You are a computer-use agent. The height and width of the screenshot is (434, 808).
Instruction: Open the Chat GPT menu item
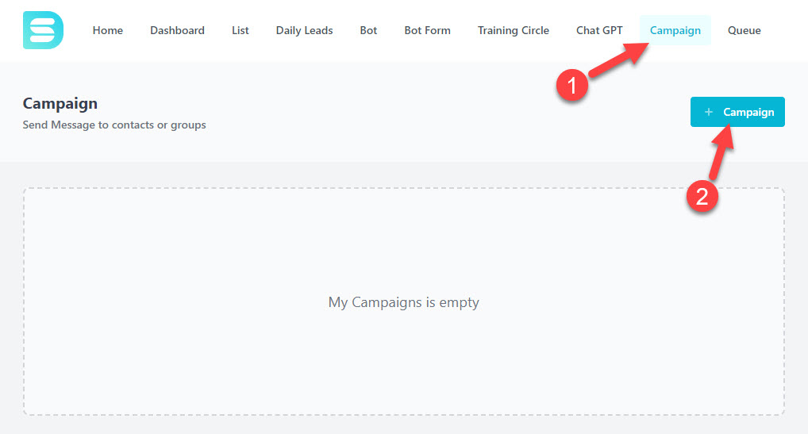tap(599, 30)
